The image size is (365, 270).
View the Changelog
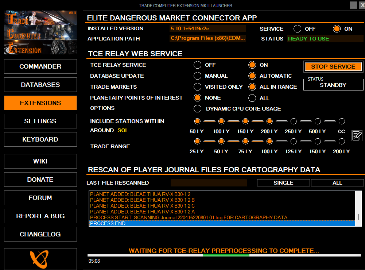point(40,234)
